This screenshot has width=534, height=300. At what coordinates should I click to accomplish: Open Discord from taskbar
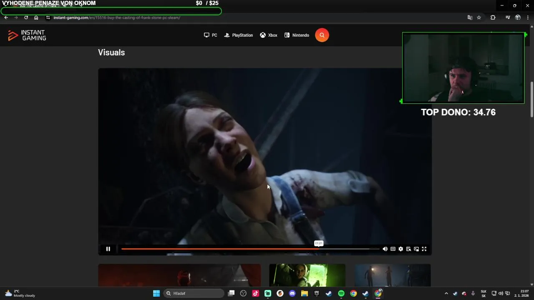(x=292, y=293)
